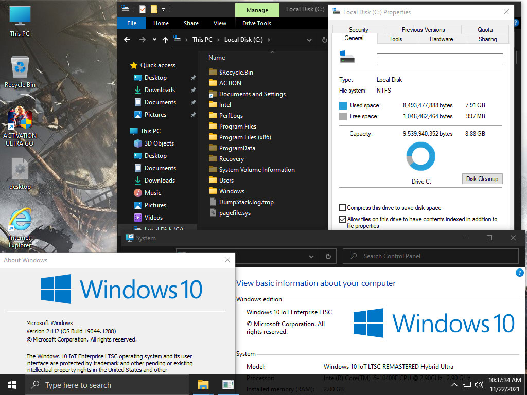Open the Drive Tools ribbon tab
This screenshot has height=395, width=527.
click(x=257, y=23)
